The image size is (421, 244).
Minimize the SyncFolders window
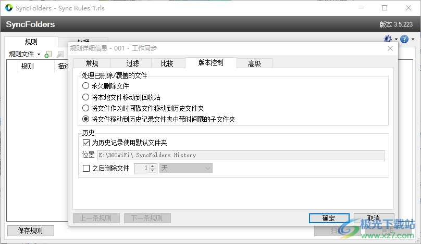click(x=361, y=8)
